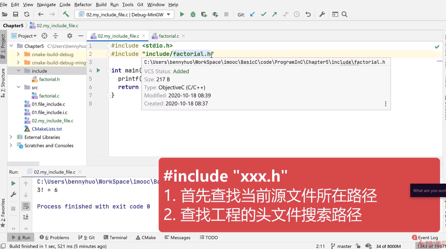Expand the cmake-build-debug folder
Screen dimensions: 446x249
[x=18, y=54]
